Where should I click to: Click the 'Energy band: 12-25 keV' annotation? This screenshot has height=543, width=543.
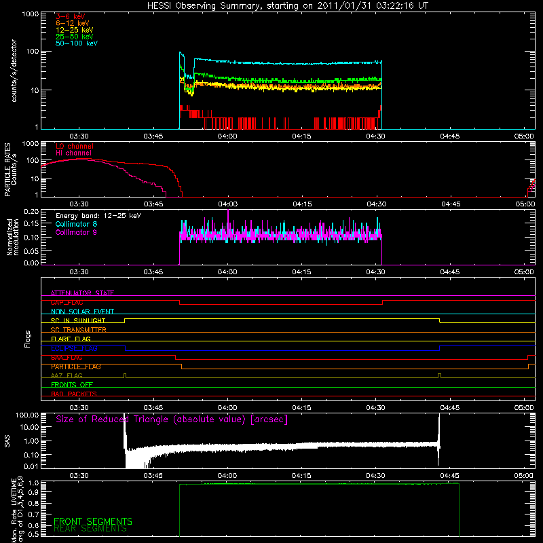click(98, 216)
